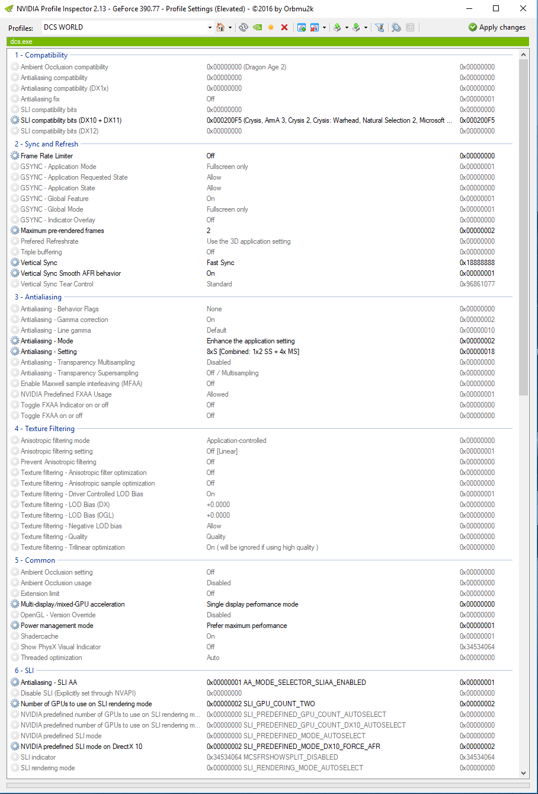Click the '5 - Common' group header
Screen dimensions: 538x794
coord(35,560)
